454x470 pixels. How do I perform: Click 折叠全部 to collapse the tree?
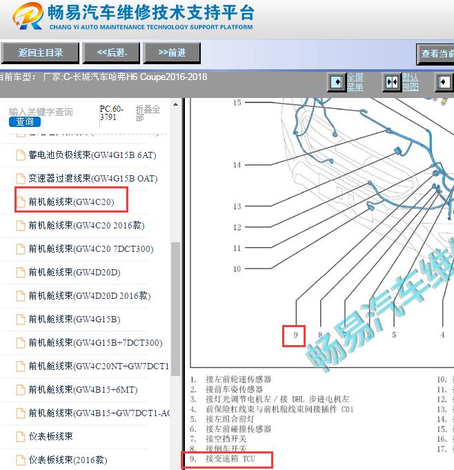point(148,113)
